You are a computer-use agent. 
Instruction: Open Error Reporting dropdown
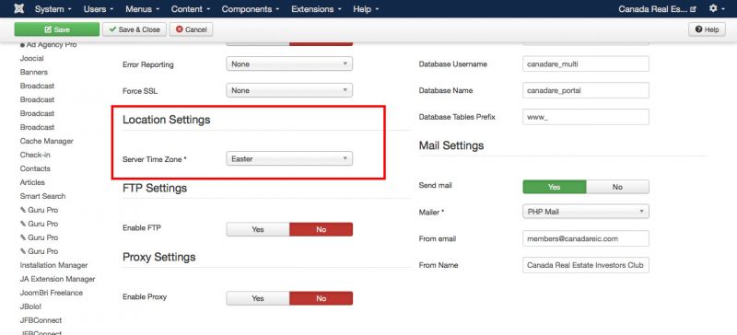289,64
